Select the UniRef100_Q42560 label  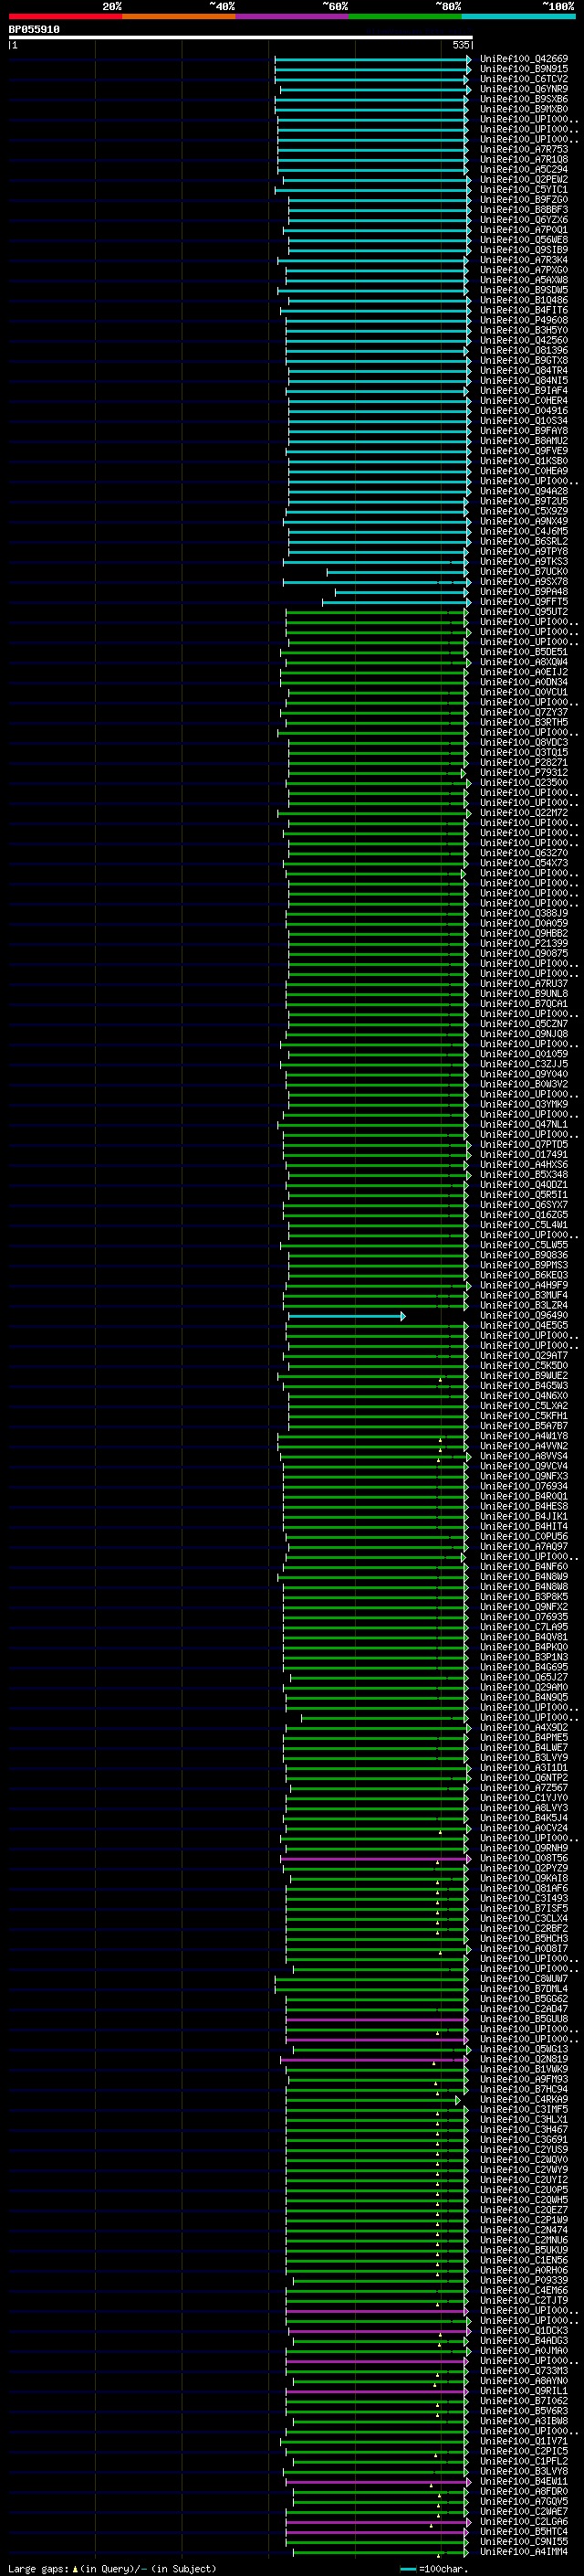coord(523,341)
